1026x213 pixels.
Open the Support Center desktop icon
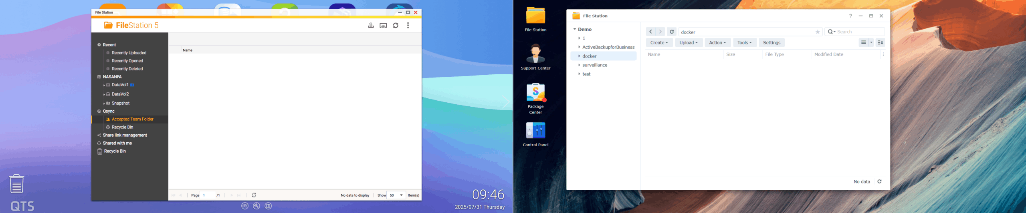535,57
